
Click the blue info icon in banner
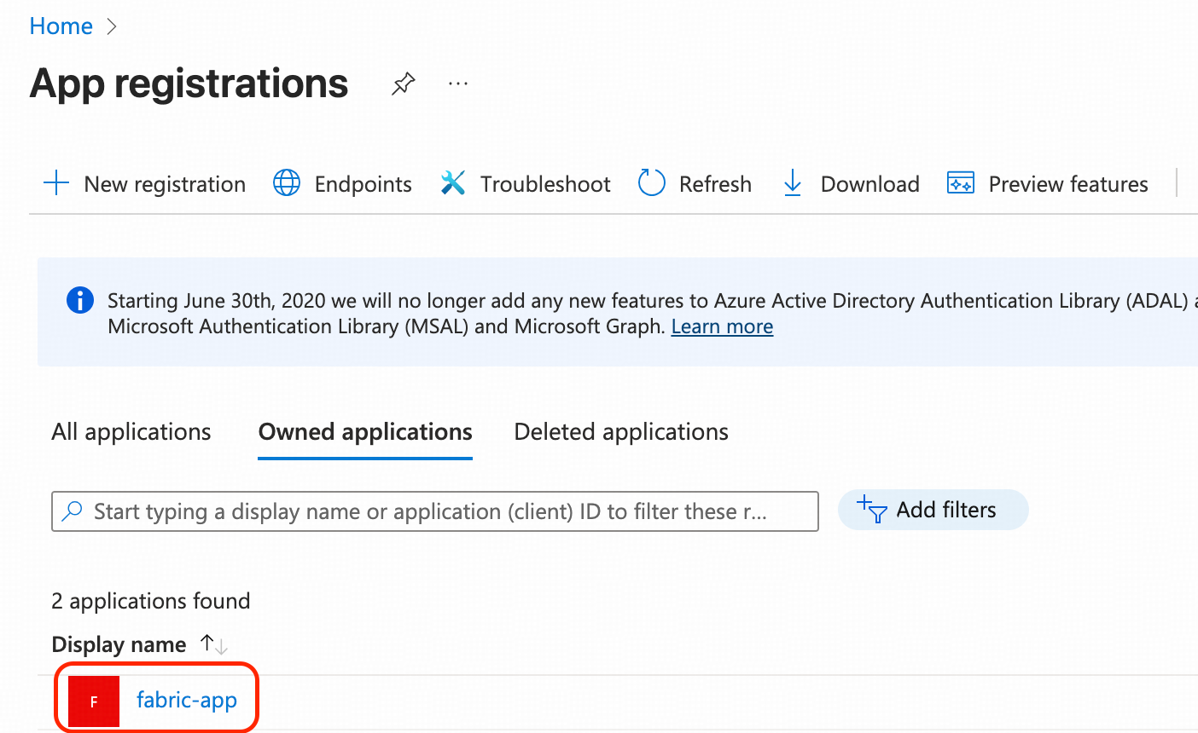pyautogui.click(x=80, y=301)
